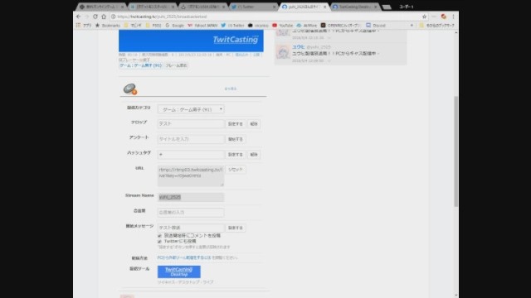Open the Google bookmark

click(175, 26)
